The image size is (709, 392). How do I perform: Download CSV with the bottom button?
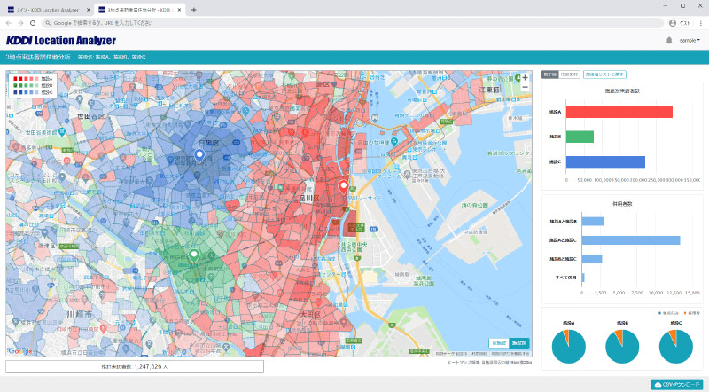676,384
